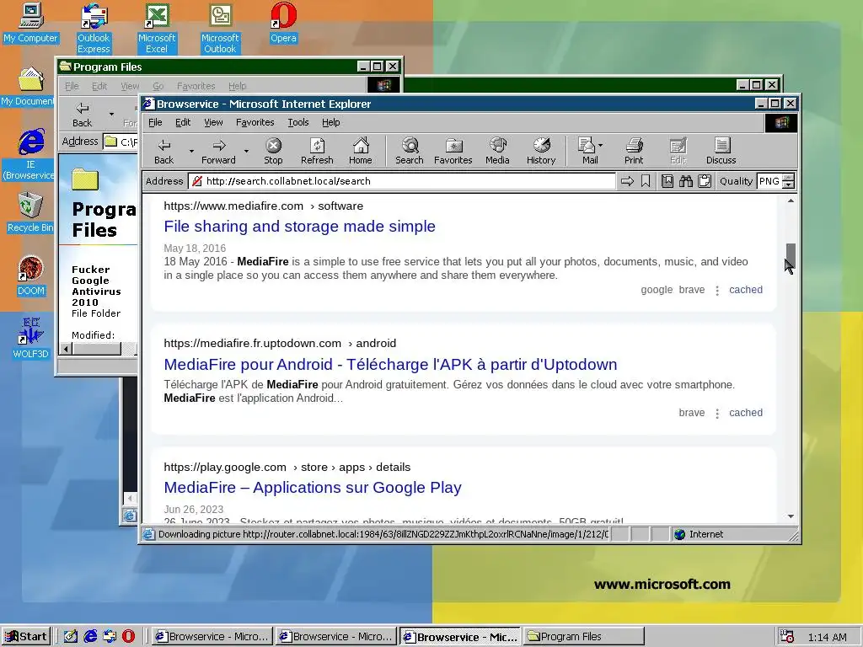Open the Tools menu
This screenshot has width=863, height=647.
coord(298,122)
